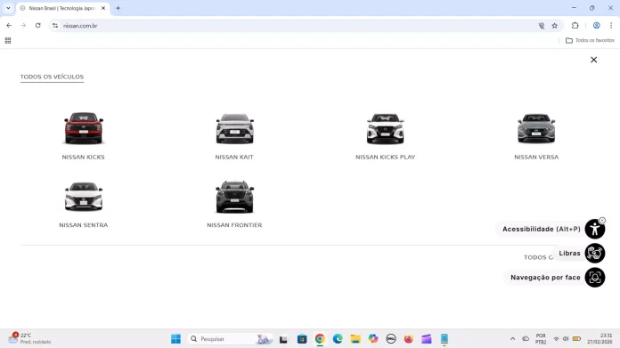
Task: Open File Explorer from taskbar
Action: [355, 339]
